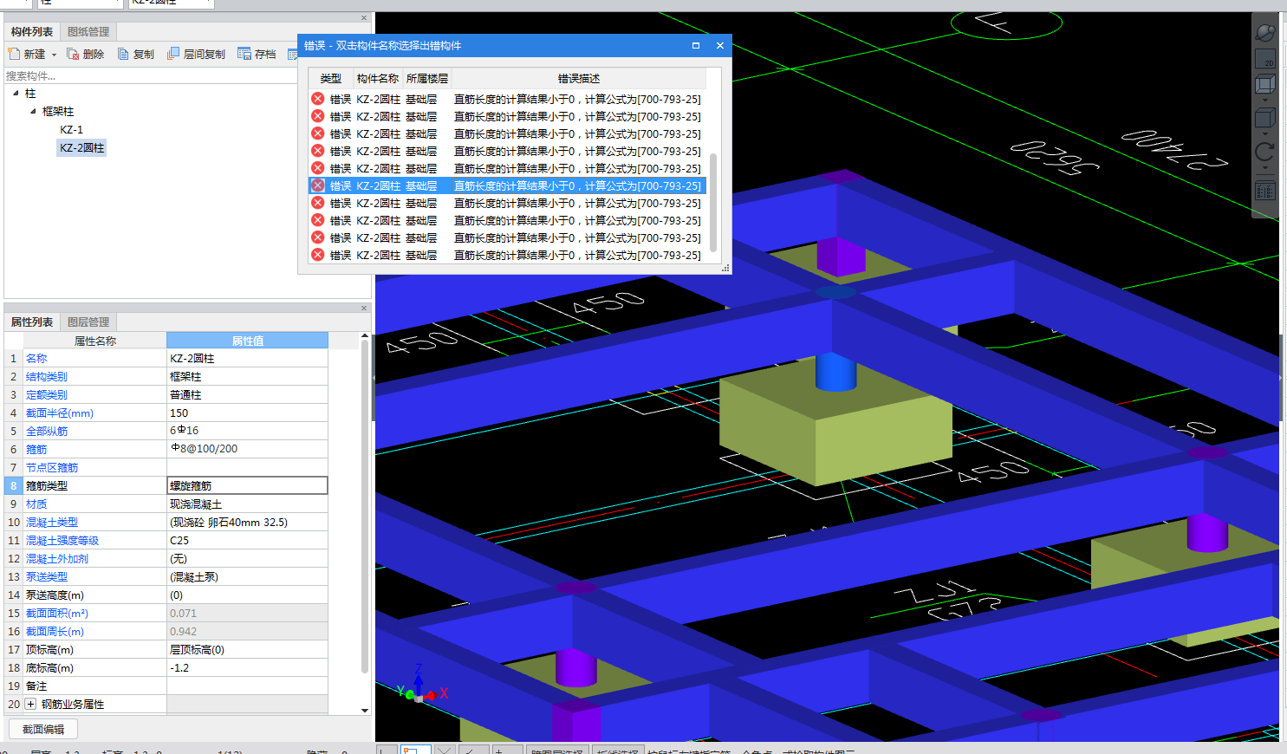The image size is (1287, 754).
Task: Click the 材质 value 现浇混凝土
Action: 247,504
